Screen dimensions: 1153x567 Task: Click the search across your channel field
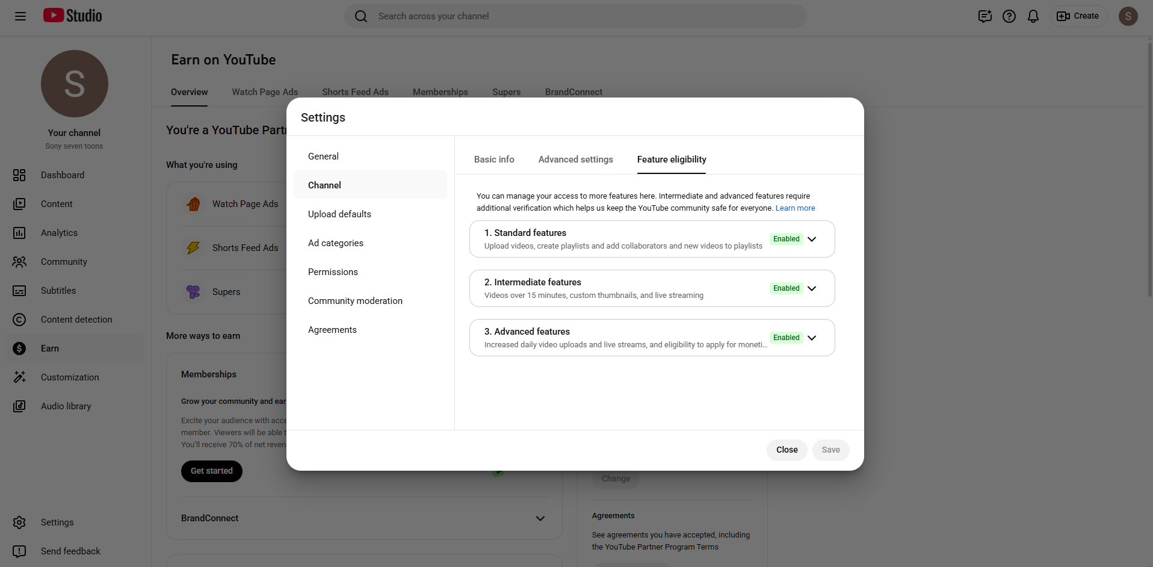point(575,16)
